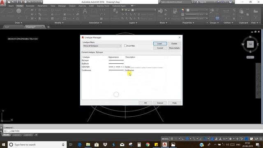Click the Open file quick access icon
Screen dimensions: 263x148
(13, 2)
